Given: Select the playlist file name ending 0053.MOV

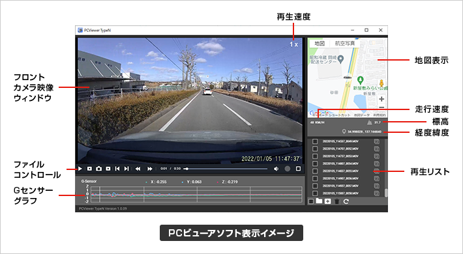Looking at the screenshot, I should pos(340,156).
